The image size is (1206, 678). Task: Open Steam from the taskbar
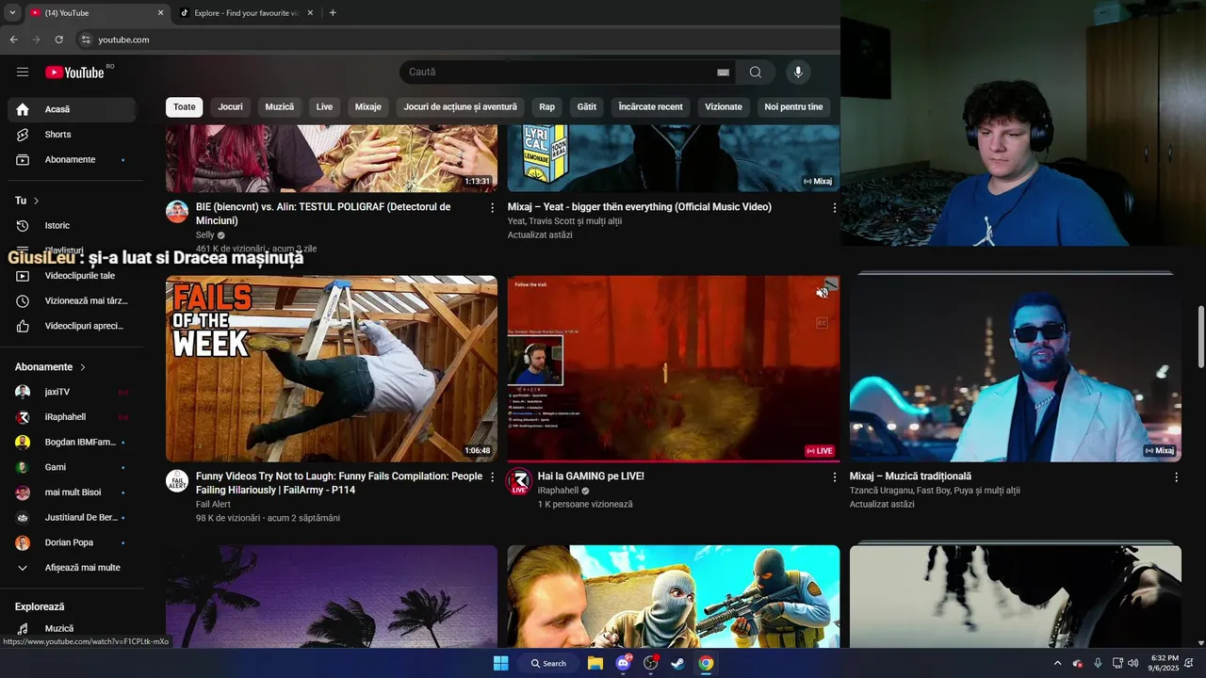point(677,663)
